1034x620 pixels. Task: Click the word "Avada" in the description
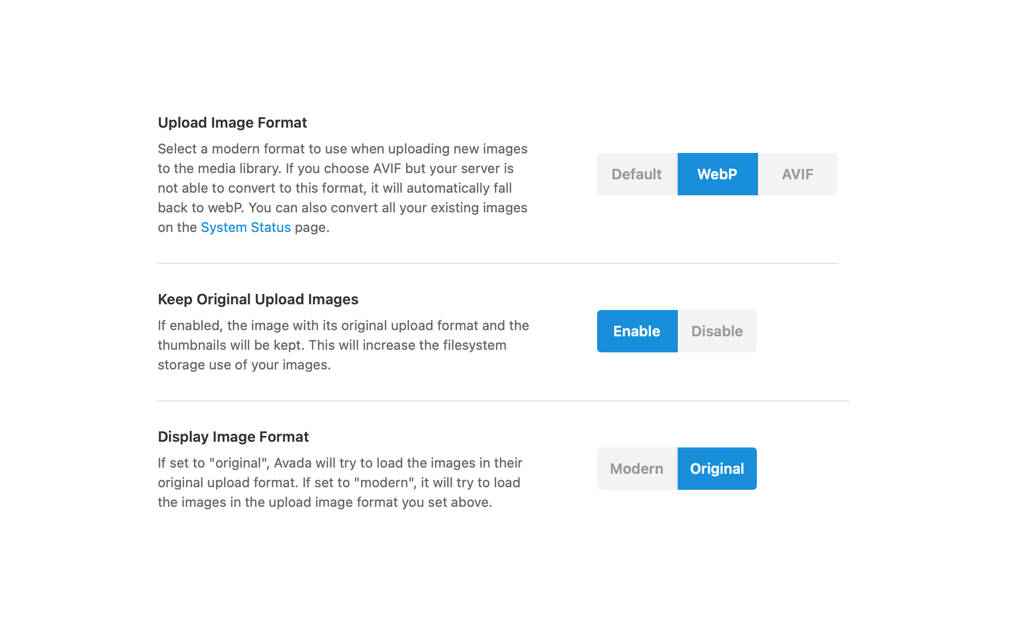pos(293,463)
